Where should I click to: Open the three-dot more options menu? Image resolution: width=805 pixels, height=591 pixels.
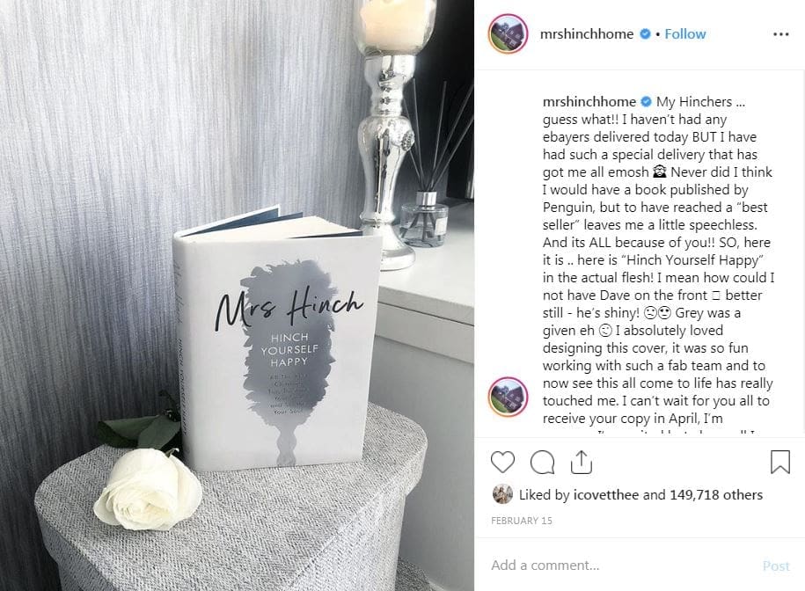[x=781, y=34]
